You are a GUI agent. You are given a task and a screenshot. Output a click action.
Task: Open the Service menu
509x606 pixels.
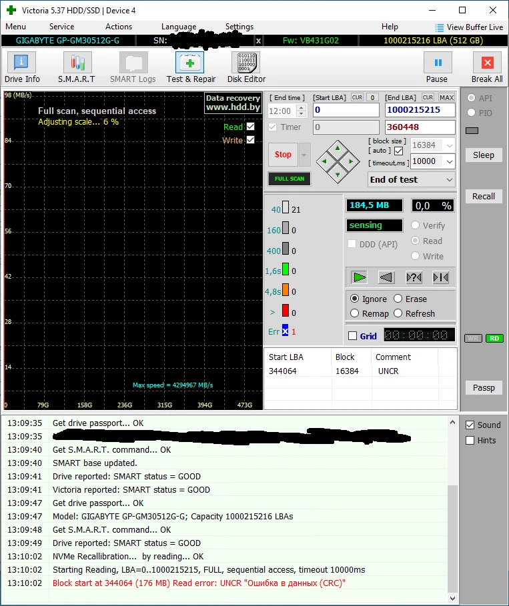(x=61, y=27)
